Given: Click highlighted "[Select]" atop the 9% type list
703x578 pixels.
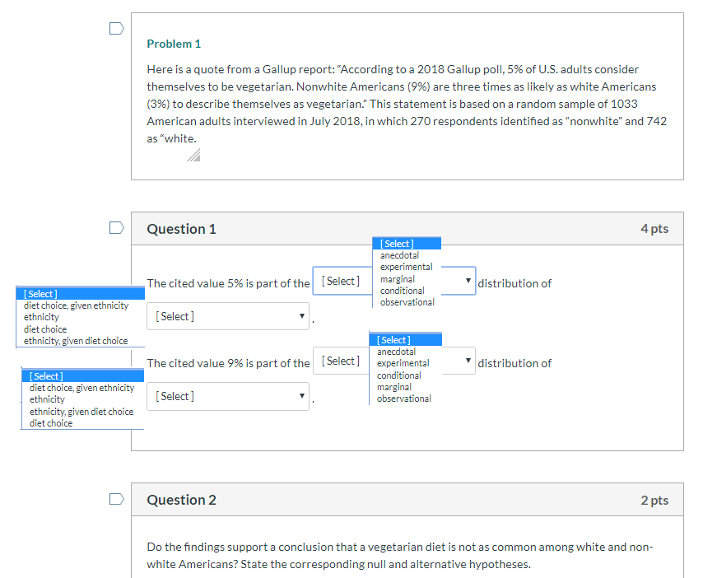Looking at the screenshot, I should [x=394, y=340].
